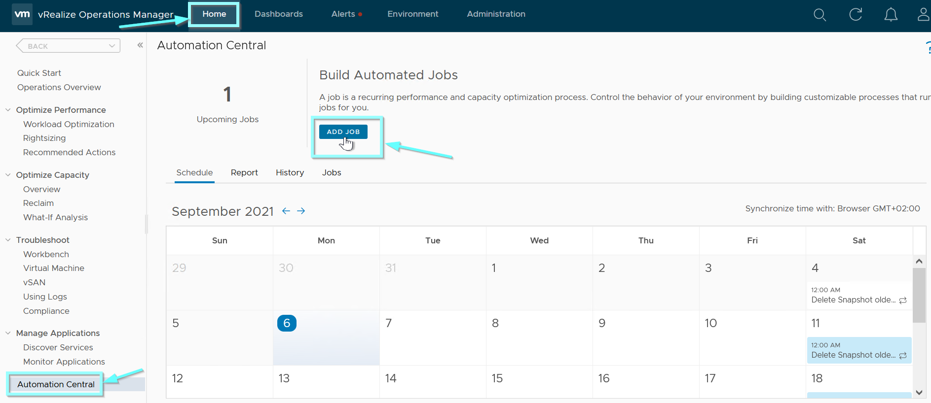Switch to the Schedule tab
The image size is (931, 403).
pos(194,173)
